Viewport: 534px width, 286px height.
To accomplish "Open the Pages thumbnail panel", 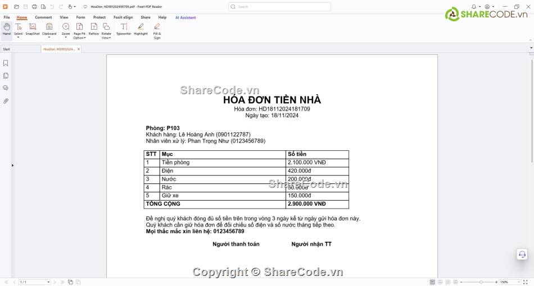I will click(6, 76).
